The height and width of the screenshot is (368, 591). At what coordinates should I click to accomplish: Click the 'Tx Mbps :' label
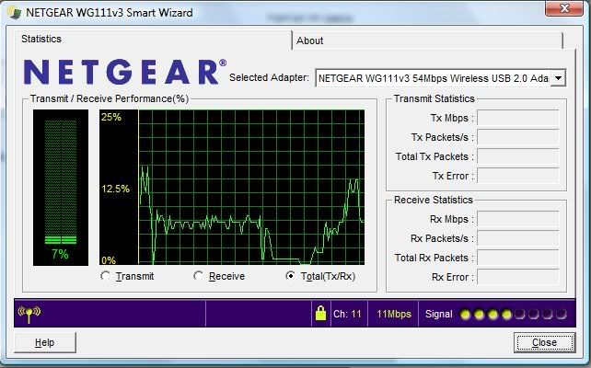tap(452, 118)
